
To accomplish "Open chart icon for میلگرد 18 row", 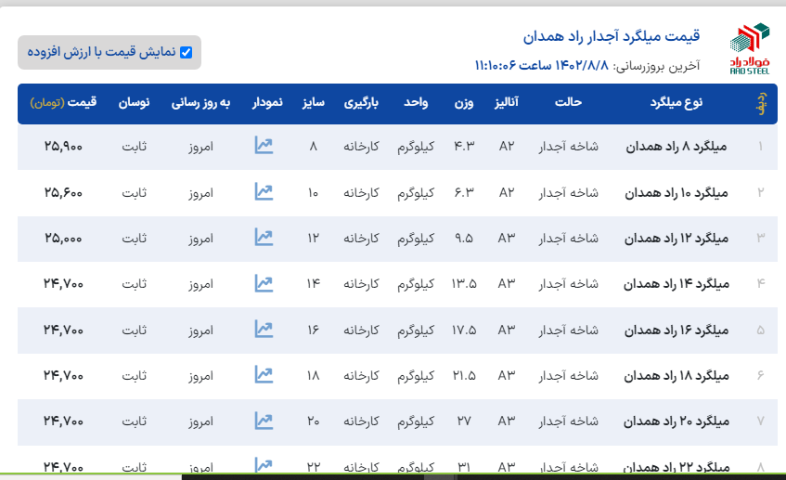I will click(264, 374).
